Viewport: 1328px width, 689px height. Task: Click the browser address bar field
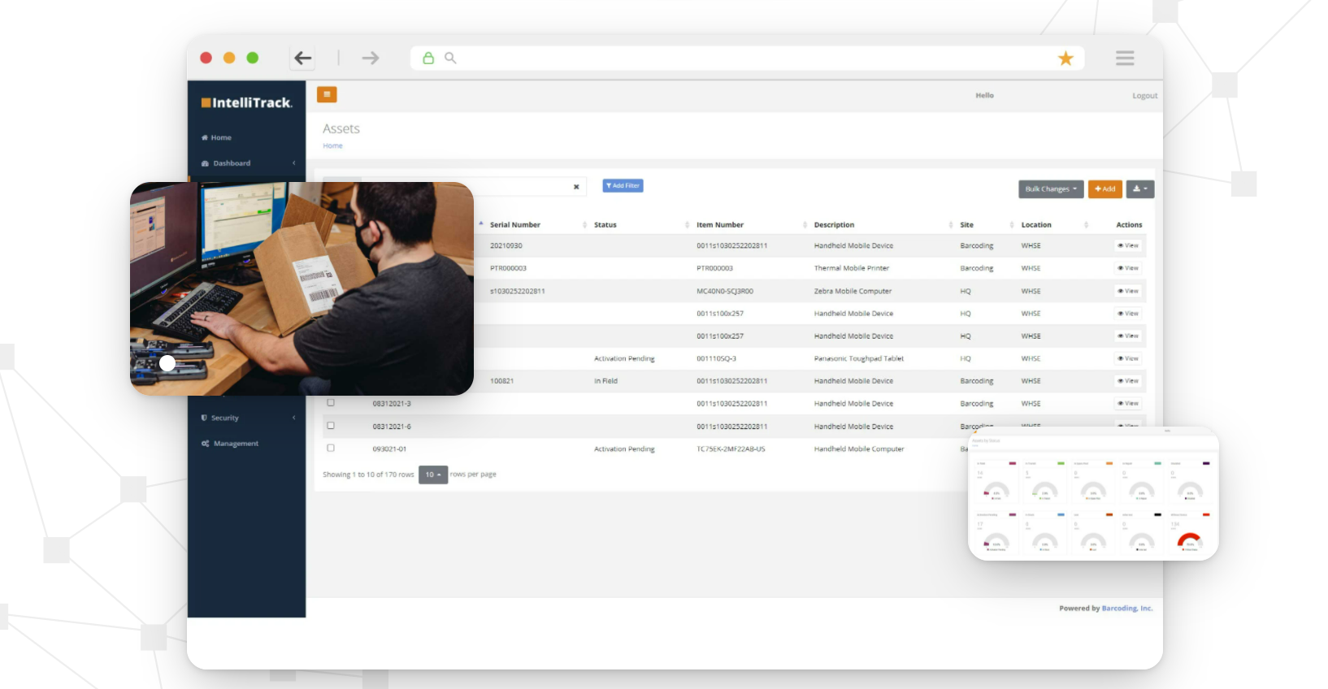[x=748, y=58]
